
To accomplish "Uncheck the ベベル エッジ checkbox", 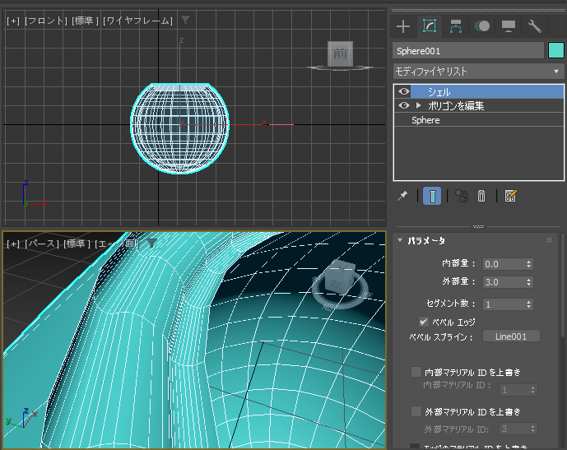I will pyautogui.click(x=424, y=322).
